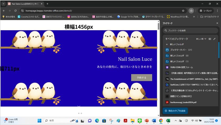The height and width of the screenshot is (125, 221).
Task: Switch bookmark list view icon
Action: coord(210,39)
